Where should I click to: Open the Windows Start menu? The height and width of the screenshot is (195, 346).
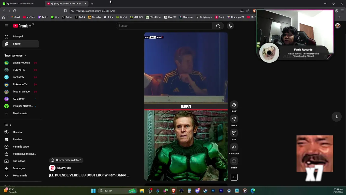pyautogui.click(x=93, y=191)
